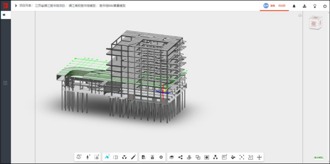Open viewer settings gear
This screenshot has height=164, width=330.
pos(161,157)
